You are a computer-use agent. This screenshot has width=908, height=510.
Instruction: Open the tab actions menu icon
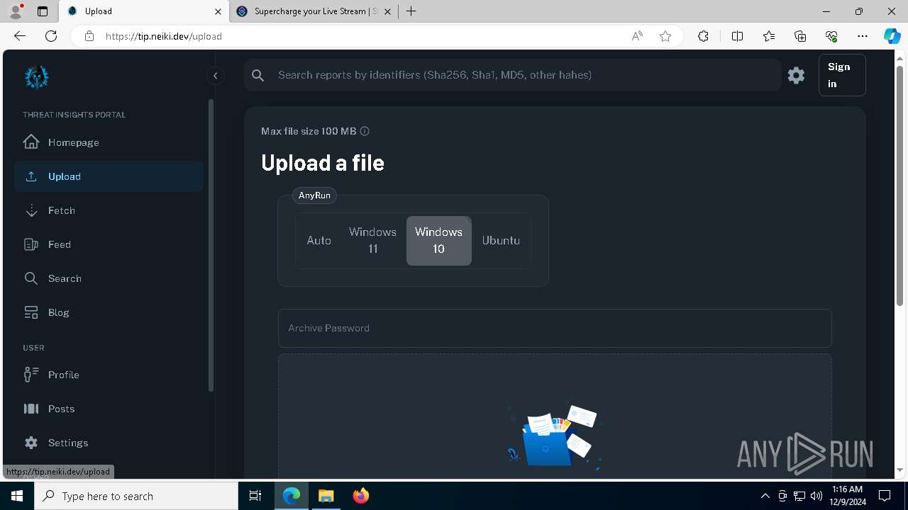pyautogui.click(x=43, y=11)
